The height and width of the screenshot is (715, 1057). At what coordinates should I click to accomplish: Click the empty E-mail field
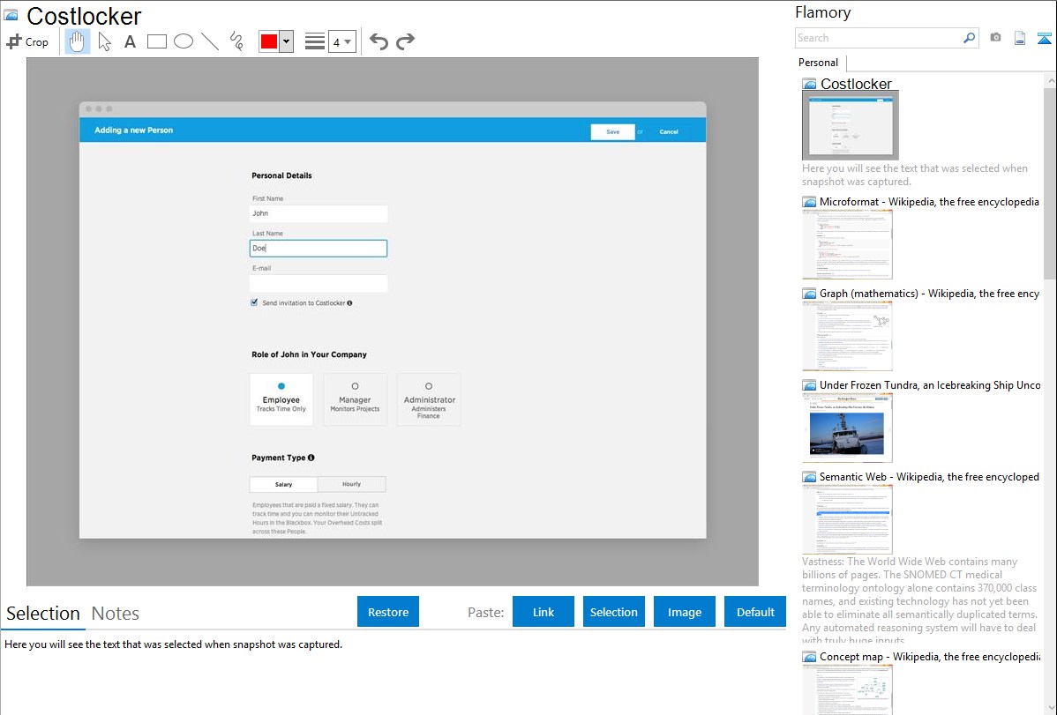(319, 284)
